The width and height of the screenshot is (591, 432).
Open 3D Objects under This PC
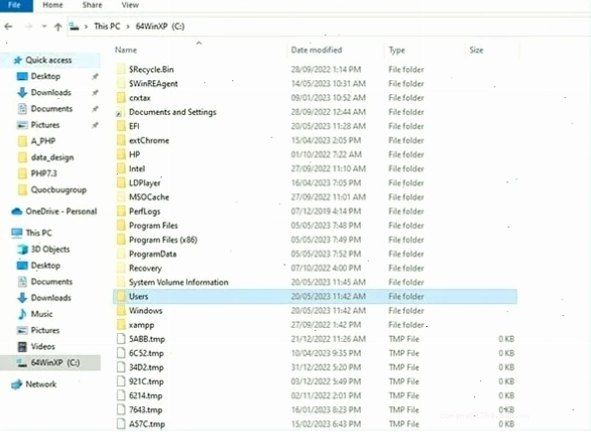(51, 250)
